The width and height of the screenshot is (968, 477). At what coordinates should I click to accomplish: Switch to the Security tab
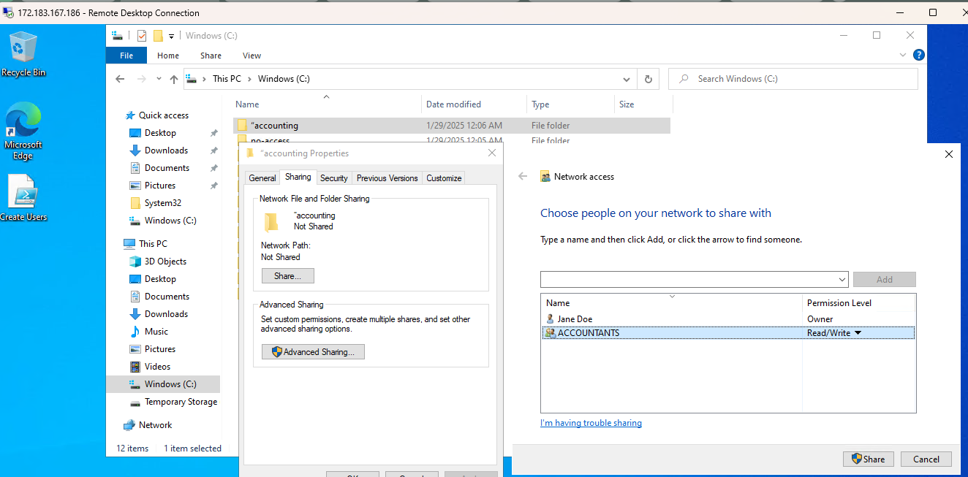click(x=334, y=178)
